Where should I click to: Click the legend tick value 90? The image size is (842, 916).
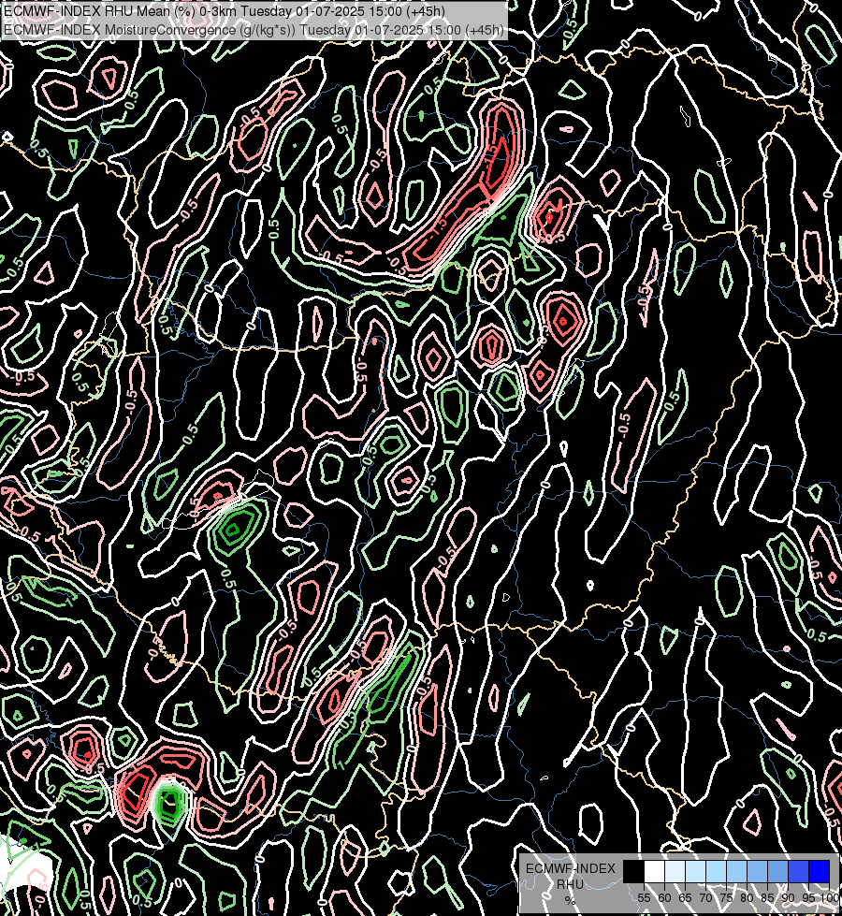coord(788,898)
